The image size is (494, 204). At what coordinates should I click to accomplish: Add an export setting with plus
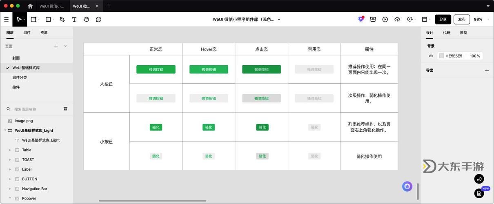487,70
